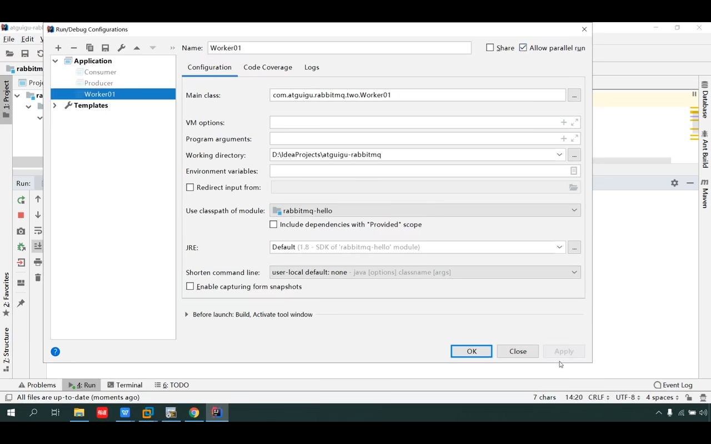Rerun program green icon in Run panel
This screenshot has width=711, height=444.
click(21, 200)
